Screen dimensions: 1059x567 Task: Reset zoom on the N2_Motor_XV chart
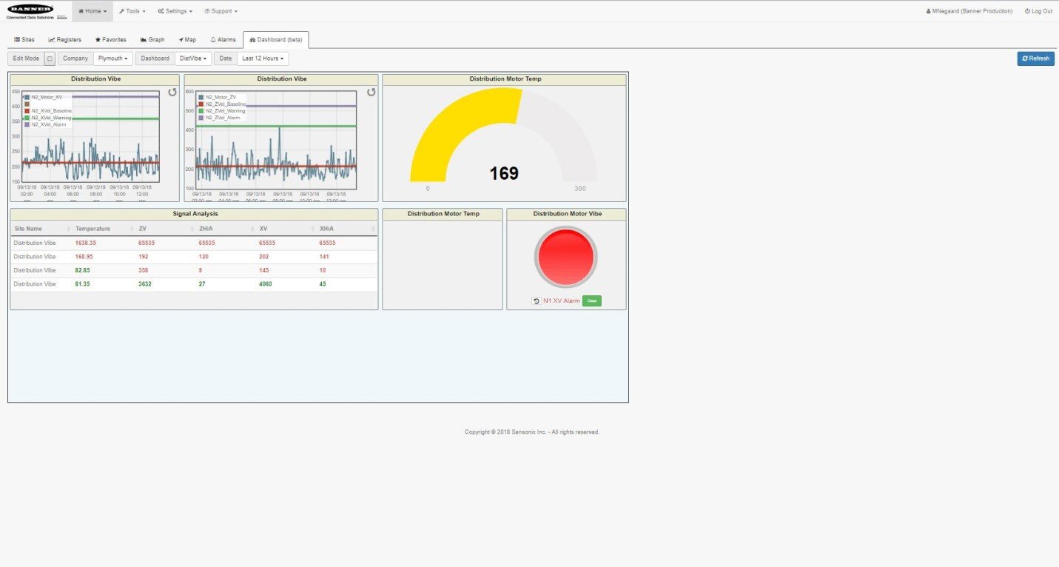pos(172,93)
